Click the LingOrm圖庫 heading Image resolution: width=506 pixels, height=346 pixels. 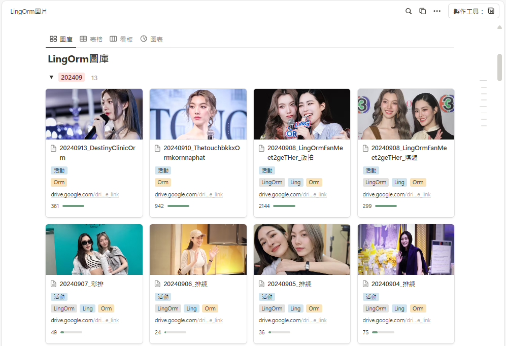(78, 59)
